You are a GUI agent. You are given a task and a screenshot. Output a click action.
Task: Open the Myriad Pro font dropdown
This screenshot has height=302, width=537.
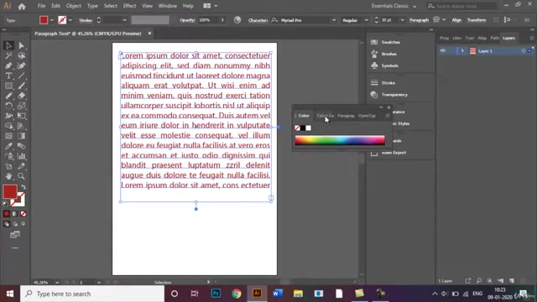(334, 20)
